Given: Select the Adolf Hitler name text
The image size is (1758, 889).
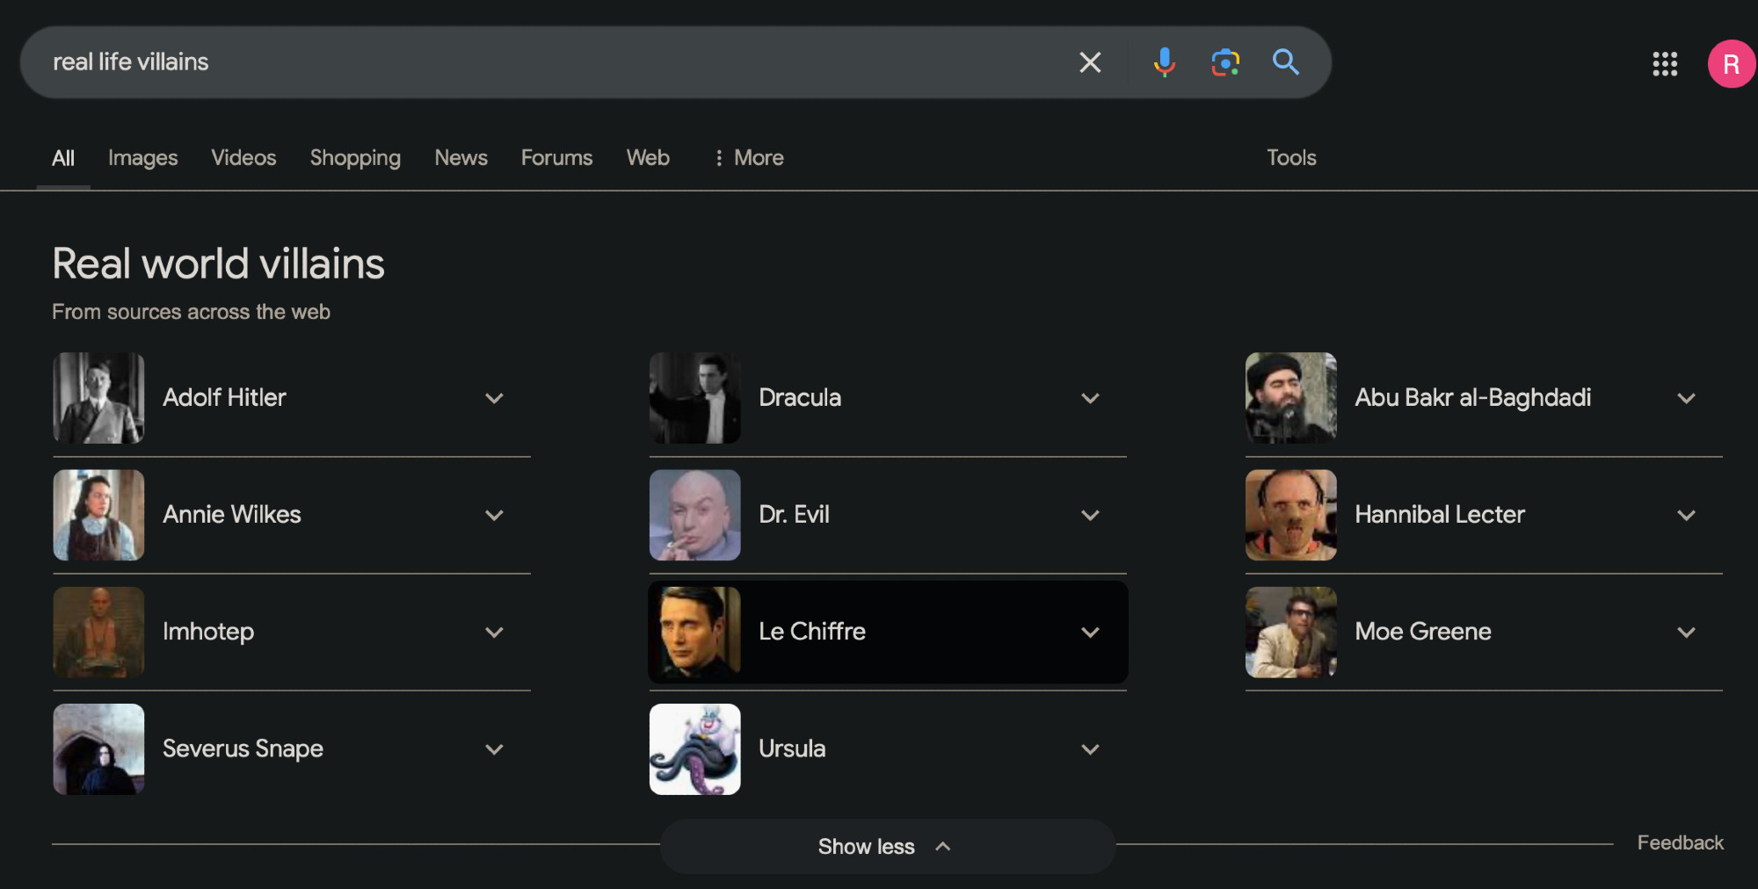Looking at the screenshot, I should click(224, 398).
